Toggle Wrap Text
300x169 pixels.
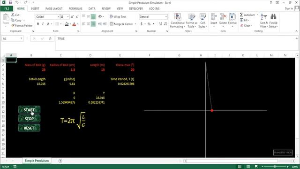pyautogui.click(x=118, y=17)
